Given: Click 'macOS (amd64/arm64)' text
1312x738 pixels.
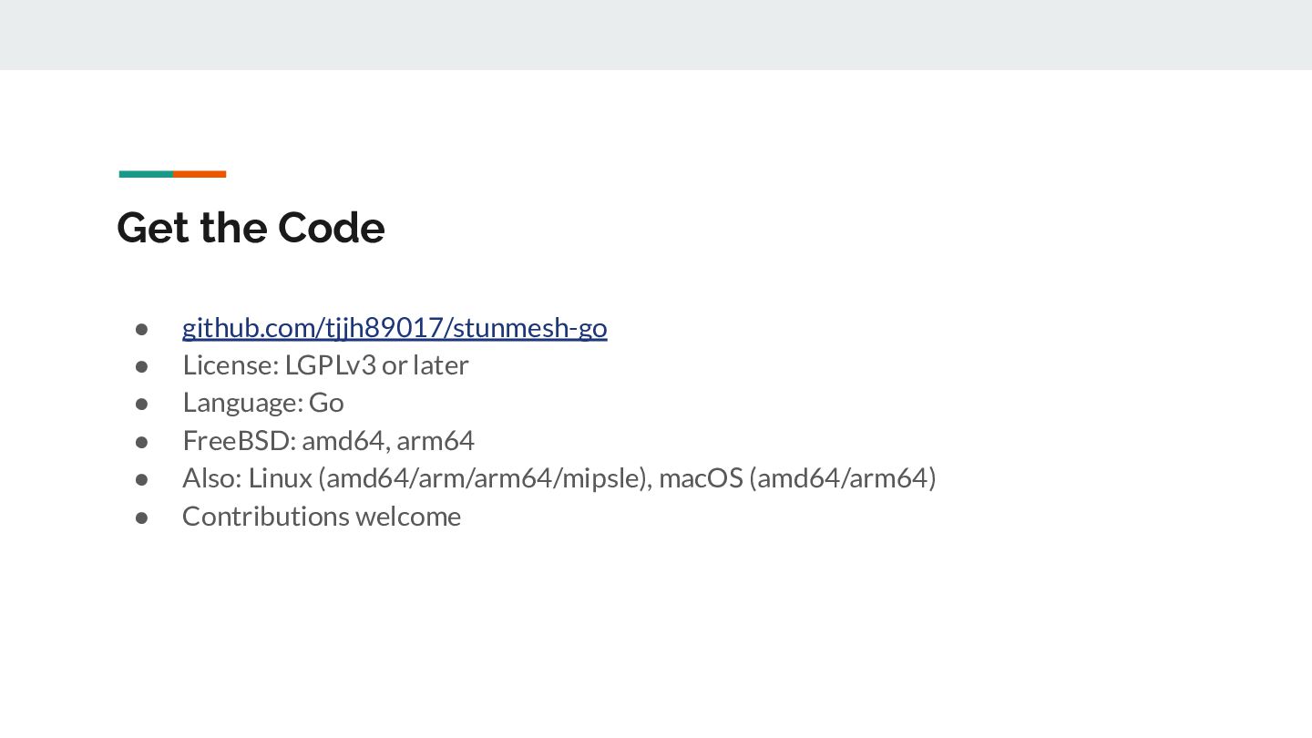Looking at the screenshot, I should 797,477.
